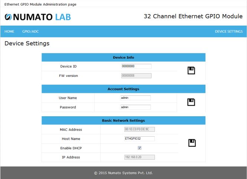This screenshot has height=179, width=247.
Task: Save the Account Settings section
Action: (x=191, y=102)
